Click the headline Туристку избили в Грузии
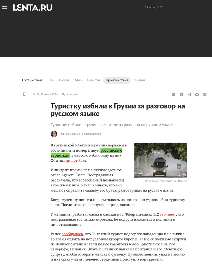The image size is (212, 264). [118, 110]
